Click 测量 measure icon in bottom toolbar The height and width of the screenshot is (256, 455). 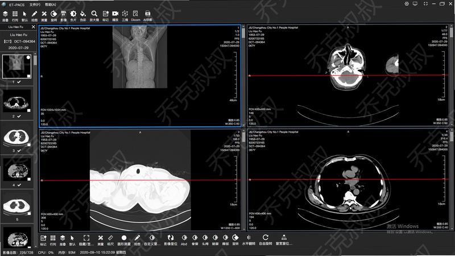click(x=101, y=240)
